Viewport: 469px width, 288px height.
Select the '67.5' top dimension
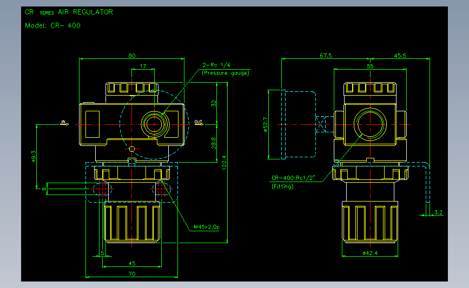tap(326, 56)
